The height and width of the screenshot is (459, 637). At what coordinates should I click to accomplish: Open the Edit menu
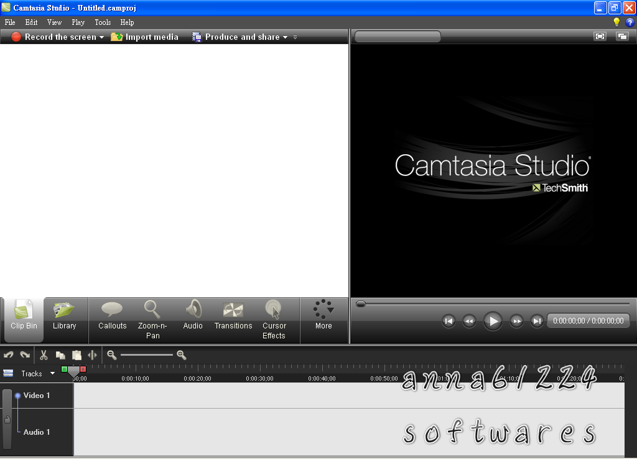[x=31, y=22]
